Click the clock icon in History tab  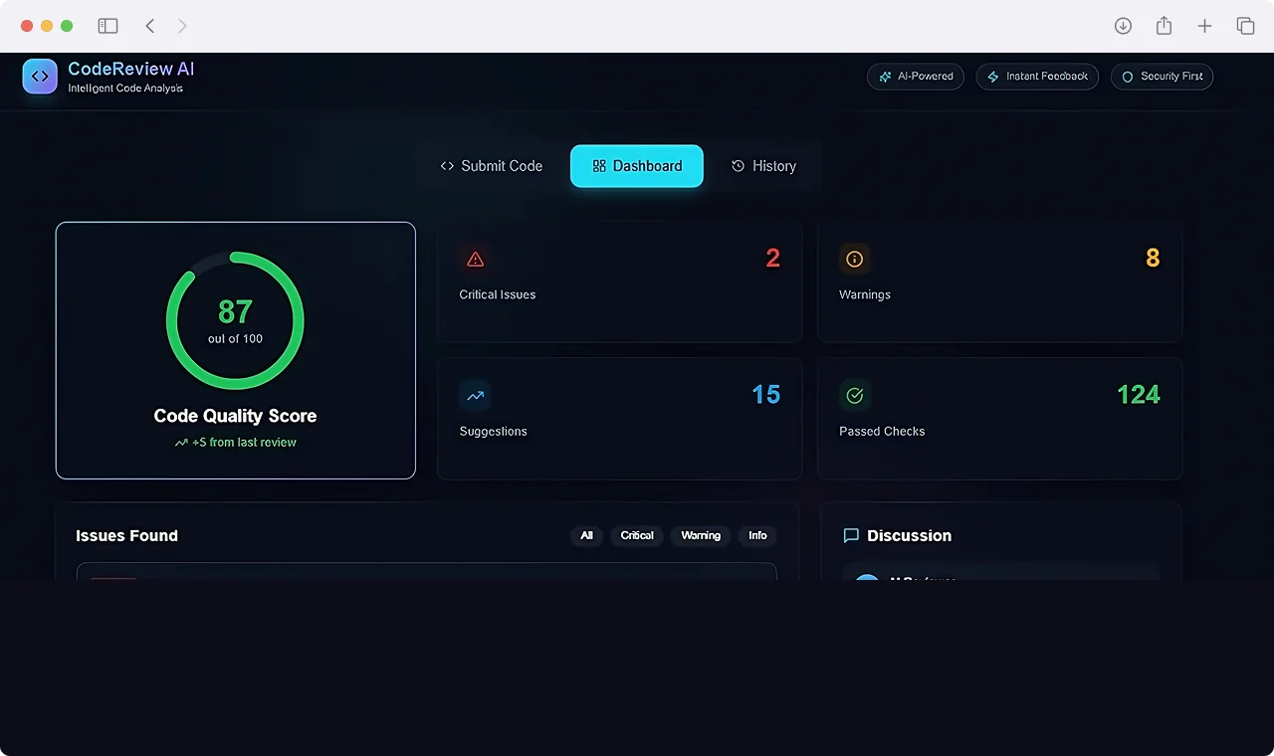738,166
